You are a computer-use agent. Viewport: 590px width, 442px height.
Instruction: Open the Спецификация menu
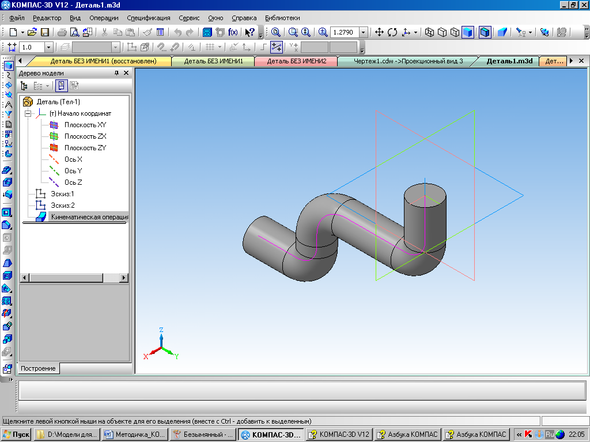149,18
